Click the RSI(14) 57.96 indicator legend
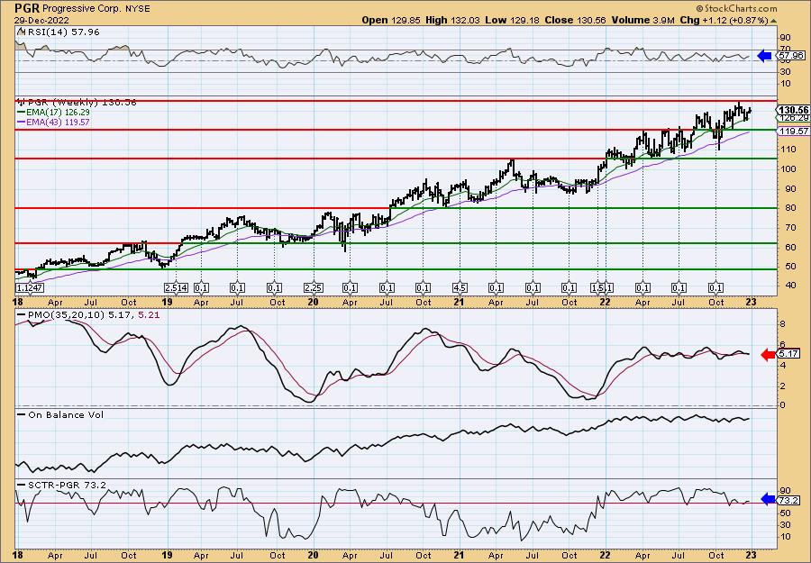 pos(59,32)
